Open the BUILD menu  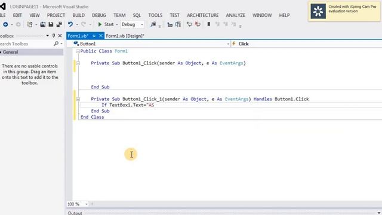[78, 16]
